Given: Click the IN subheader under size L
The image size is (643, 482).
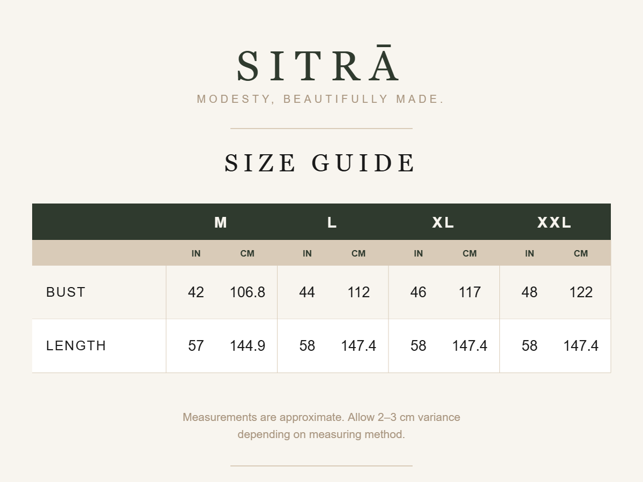Looking at the screenshot, I should pos(307,253).
